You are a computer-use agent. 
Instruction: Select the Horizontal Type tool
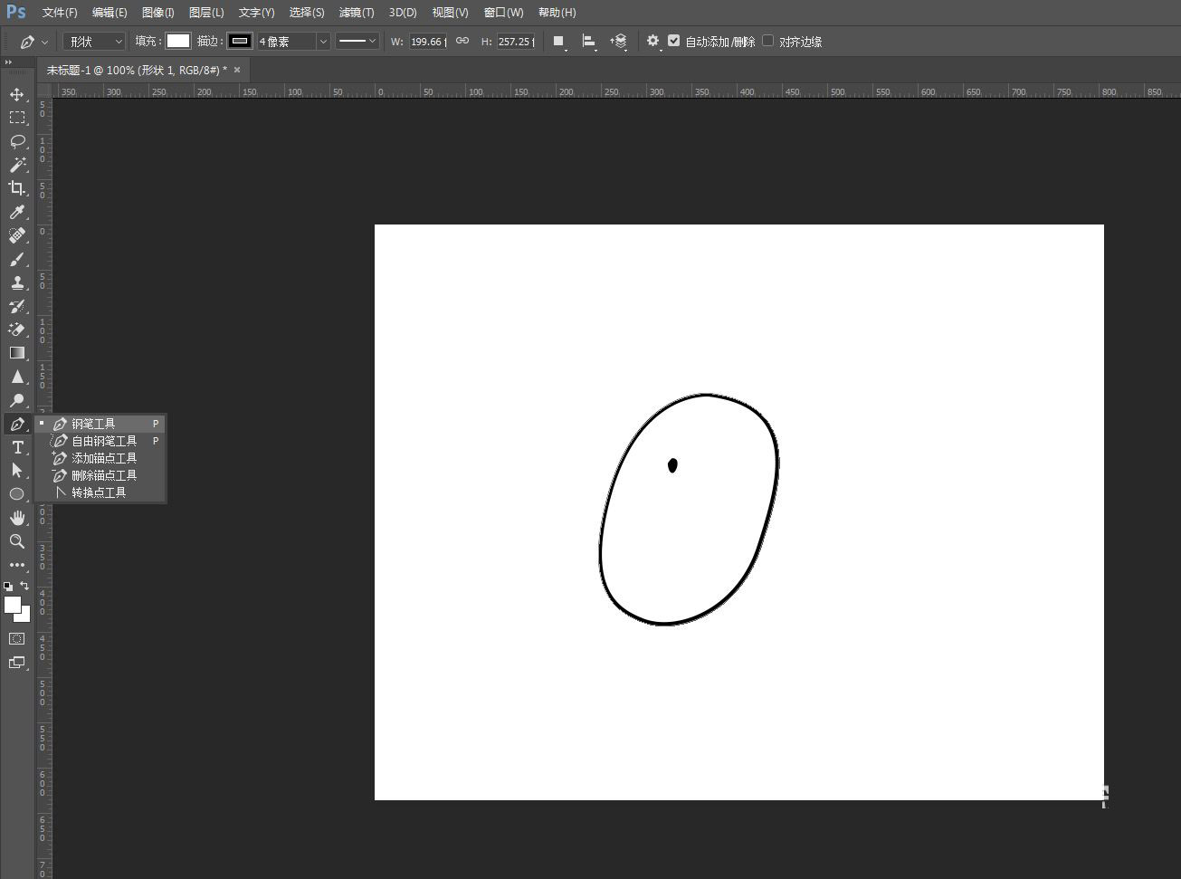[16, 447]
